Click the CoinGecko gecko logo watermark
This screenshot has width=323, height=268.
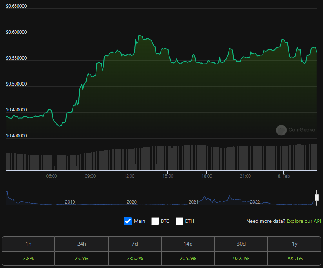click(x=281, y=130)
